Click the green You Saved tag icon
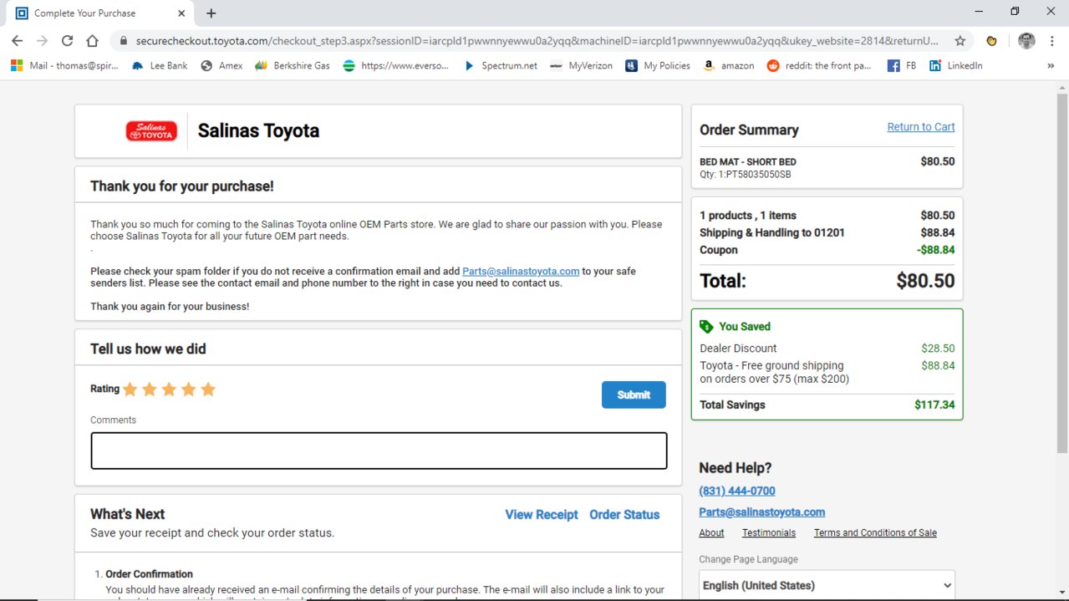1069x601 pixels. click(x=706, y=327)
